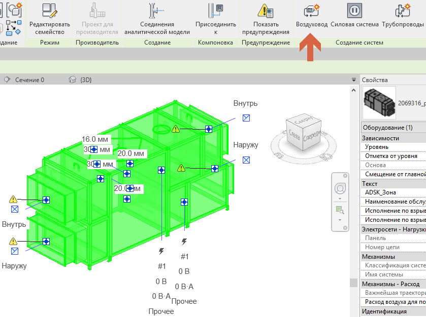Open the view tabs list dropdown
426x317 pixels.
tap(353, 80)
